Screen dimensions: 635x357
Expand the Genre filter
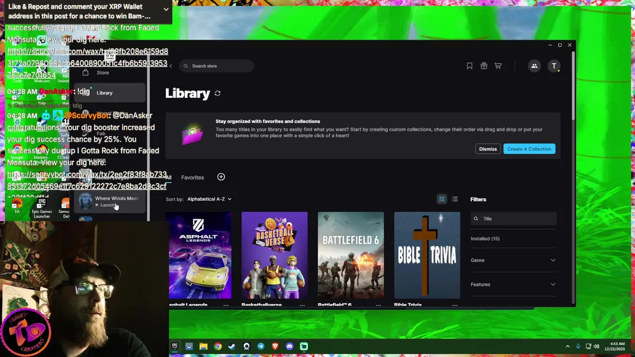click(x=513, y=260)
